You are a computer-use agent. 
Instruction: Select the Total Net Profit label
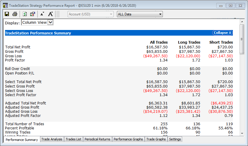pos(18,47)
